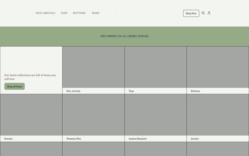Open the Jackets/Shackets collection thumbnail

coord(156,115)
